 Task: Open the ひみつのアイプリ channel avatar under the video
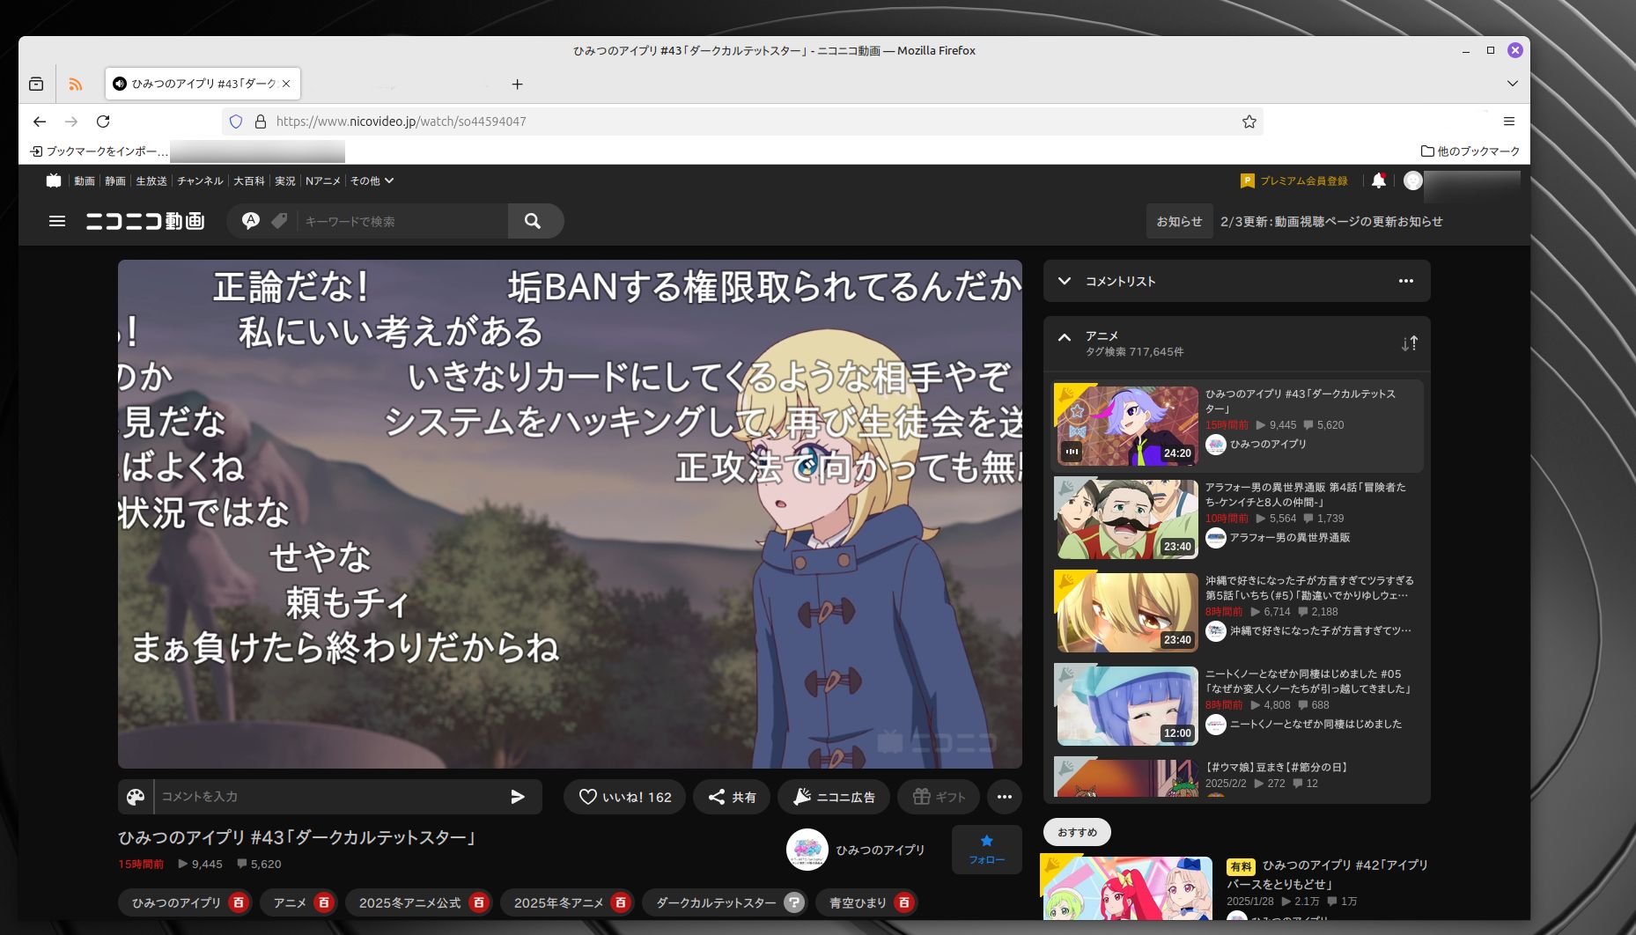(x=807, y=850)
